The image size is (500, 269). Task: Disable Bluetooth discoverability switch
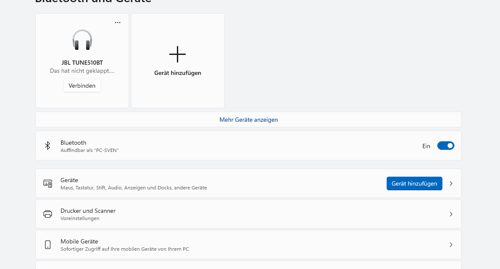click(445, 145)
